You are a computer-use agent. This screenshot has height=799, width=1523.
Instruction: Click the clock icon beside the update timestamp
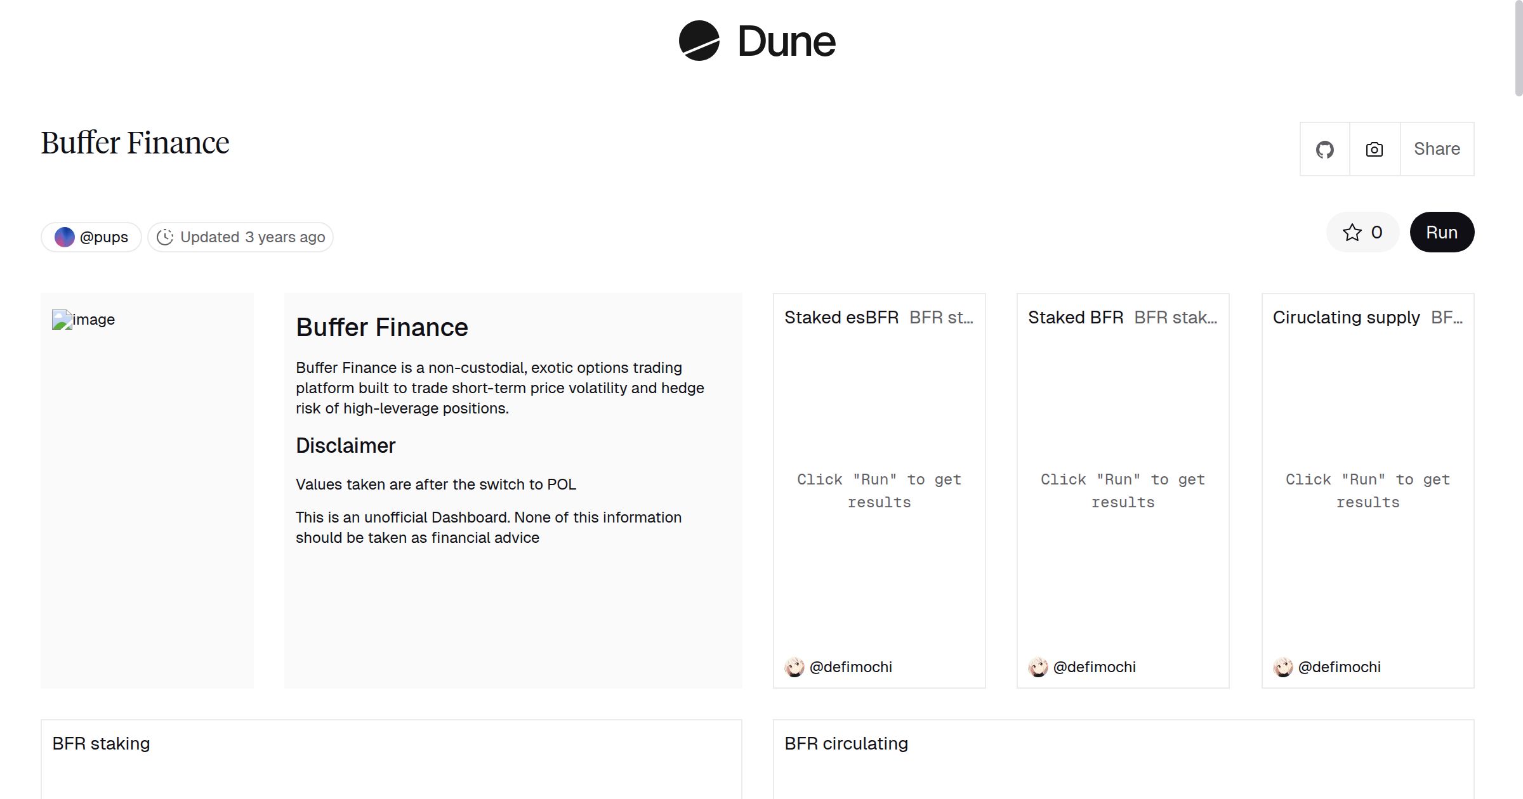[166, 237]
